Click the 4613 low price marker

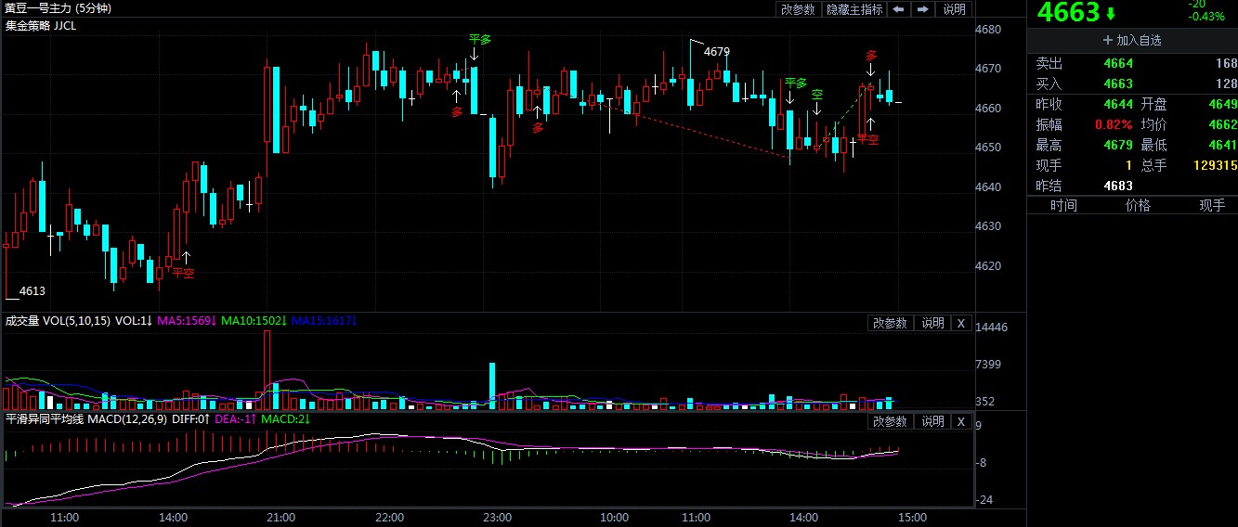tap(33, 291)
